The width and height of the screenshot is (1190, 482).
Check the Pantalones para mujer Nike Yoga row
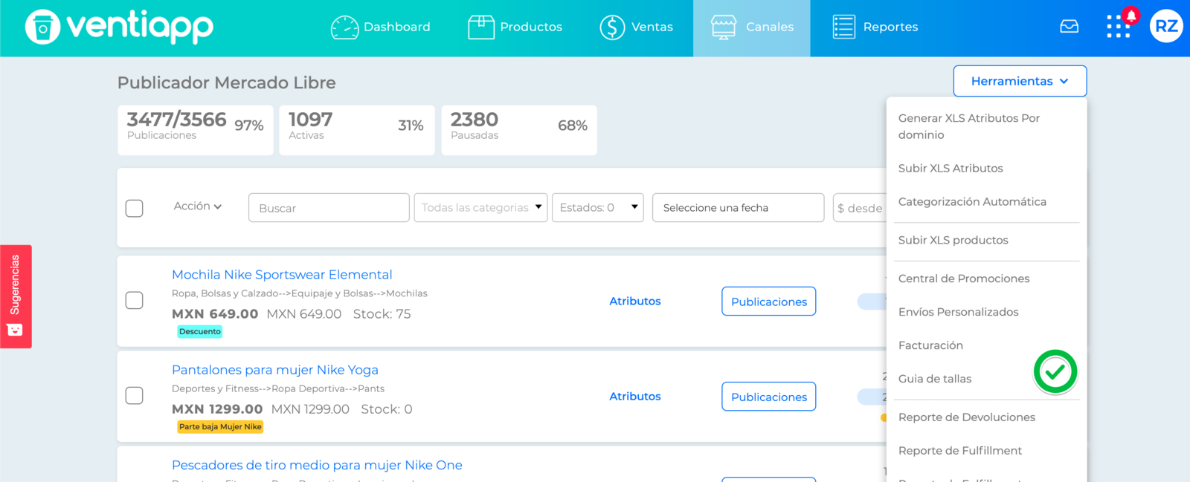[x=135, y=395]
